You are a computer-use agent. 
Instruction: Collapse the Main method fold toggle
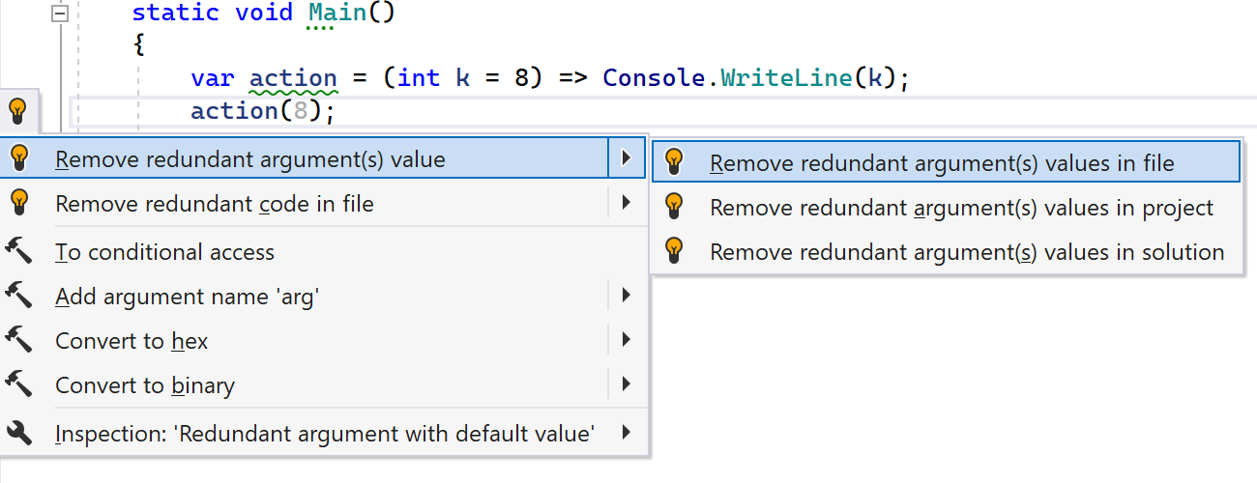(x=61, y=14)
